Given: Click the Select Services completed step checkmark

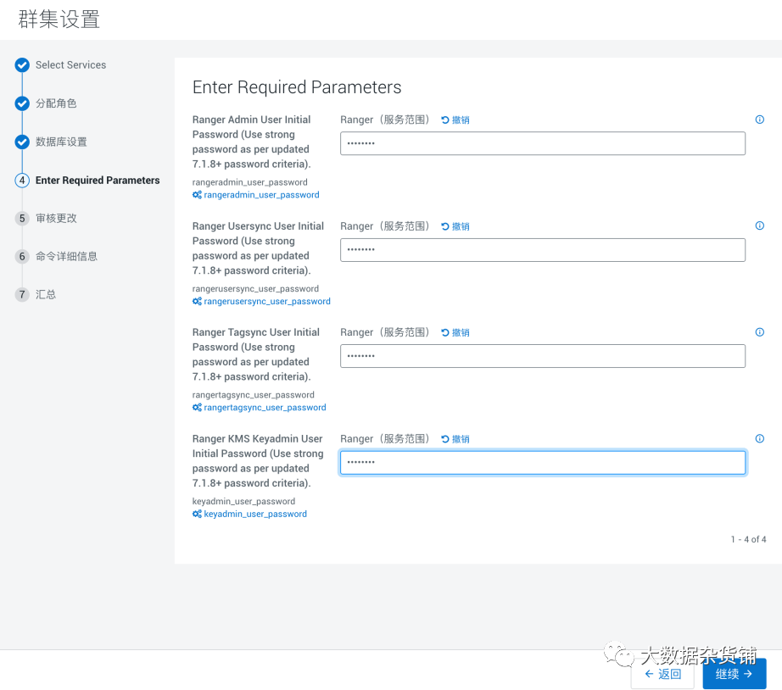Looking at the screenshot, I should tap(22, 65).
